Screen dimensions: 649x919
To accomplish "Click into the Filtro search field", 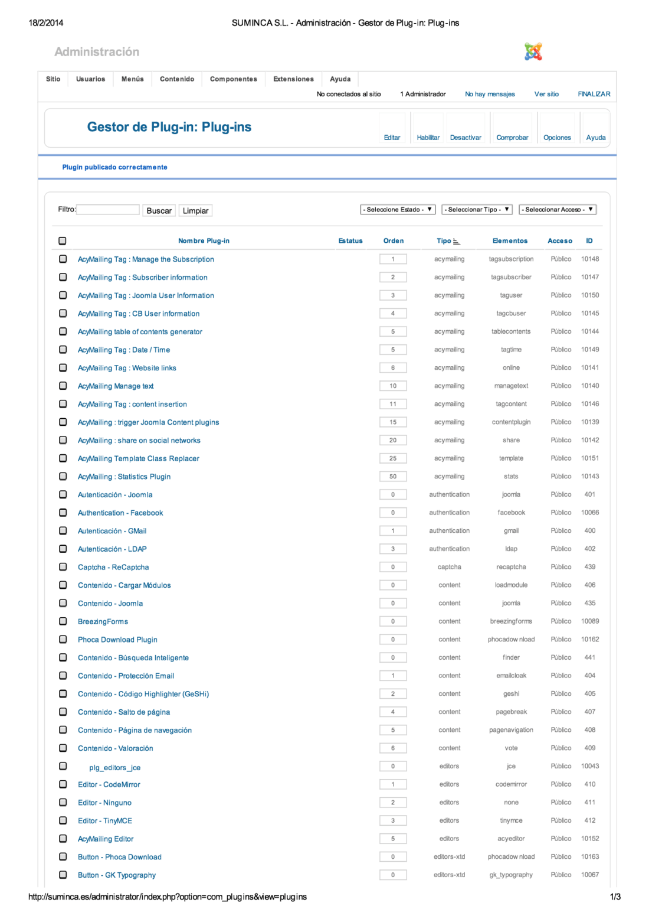I will click(x=108, y=210).
